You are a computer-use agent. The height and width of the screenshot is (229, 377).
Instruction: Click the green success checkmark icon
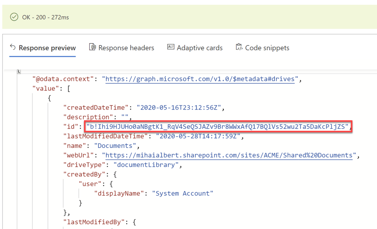(14, 17)
